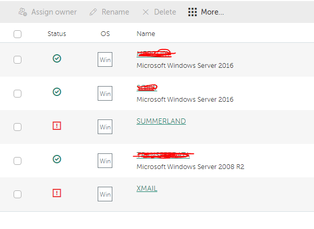Open the XMAIL device link
The width and height of the screenshot is (314, 229).
(147, 189)
